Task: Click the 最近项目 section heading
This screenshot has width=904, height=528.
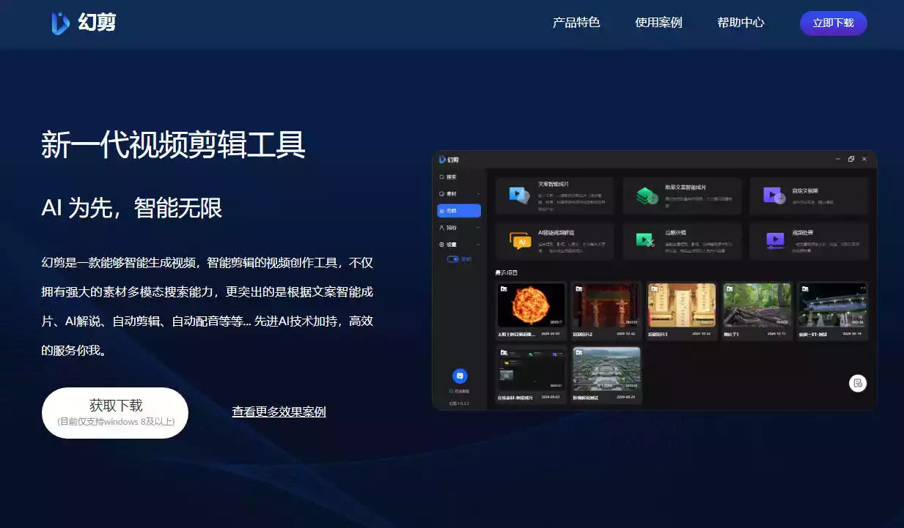Action: (x=507, y=272)
